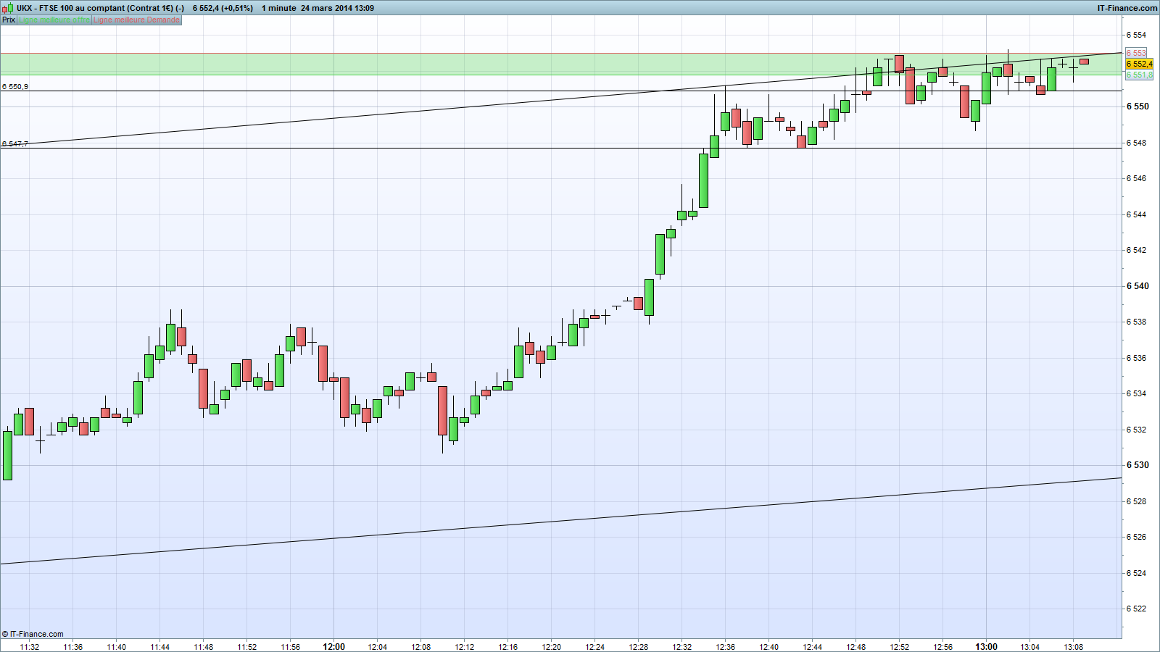Toggle the Ligne meilleure Demande label
Viewport: 1160px width, 652px height.
coord(136,20)
